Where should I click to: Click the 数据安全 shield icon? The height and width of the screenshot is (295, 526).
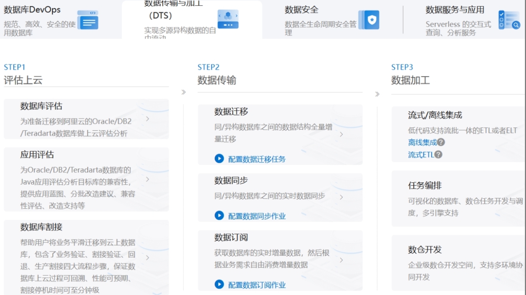point(369,20)
